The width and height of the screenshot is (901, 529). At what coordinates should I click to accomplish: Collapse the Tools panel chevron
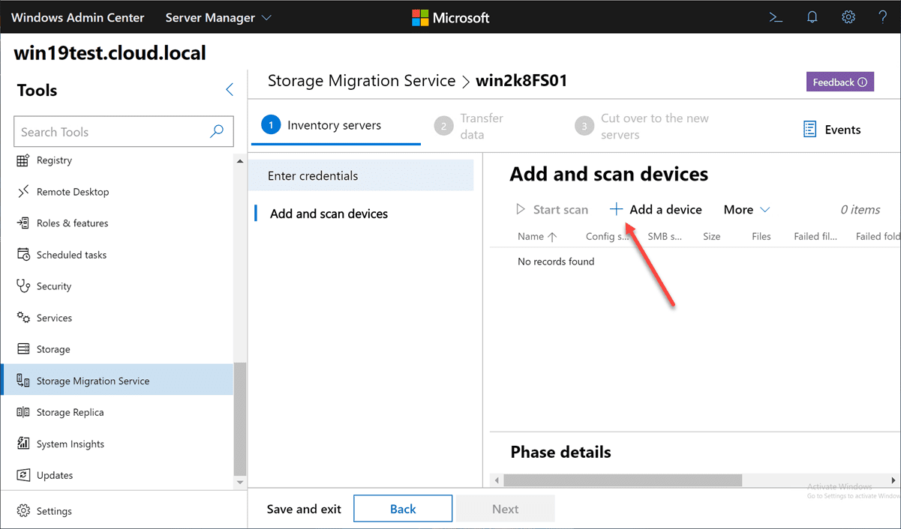pyautogui.click(x=230, y=90)
